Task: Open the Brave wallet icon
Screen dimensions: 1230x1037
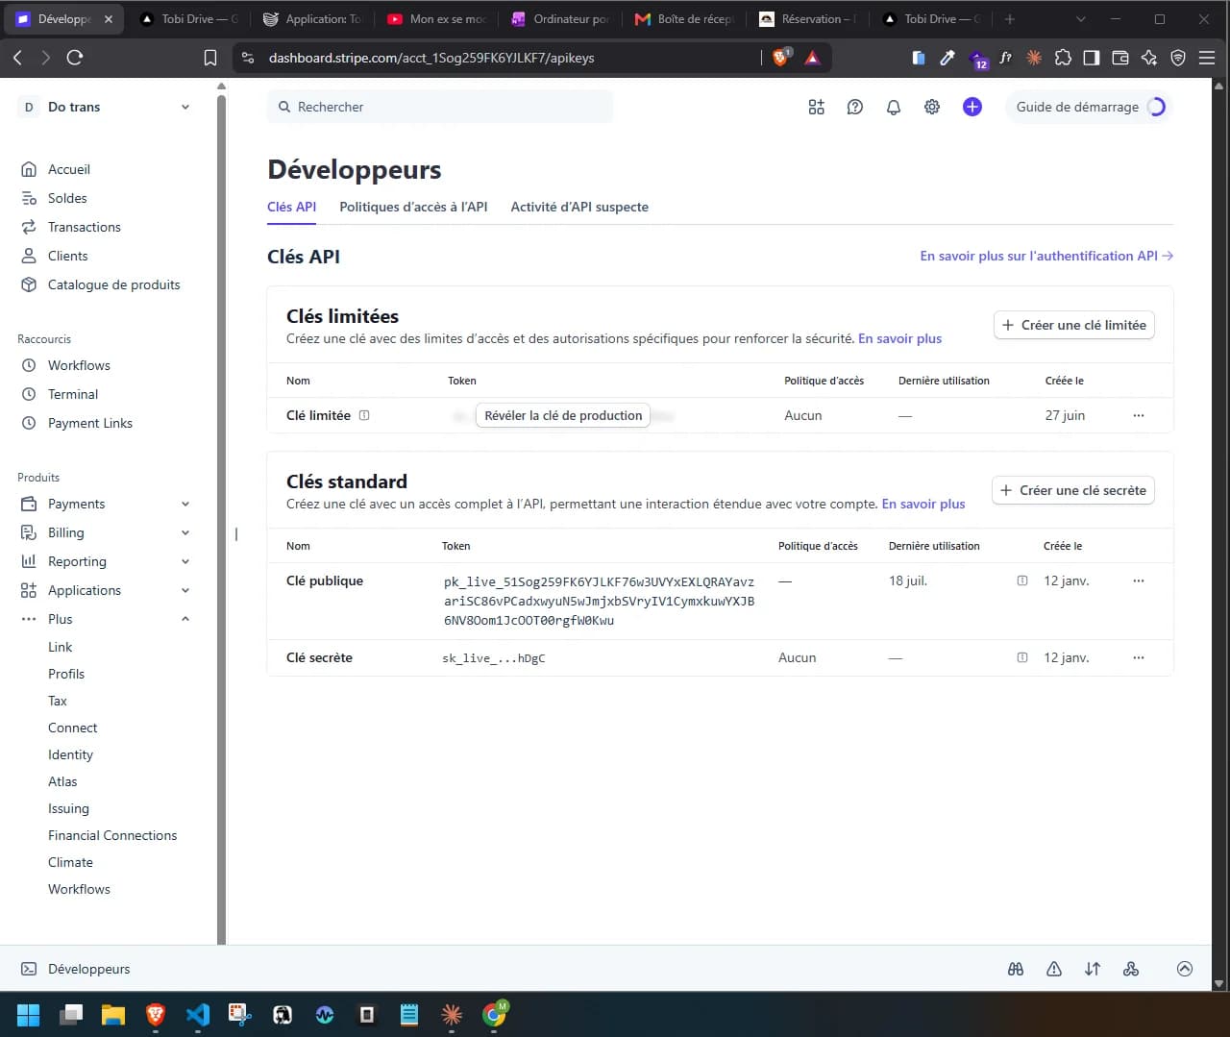Action: click(x=1120, y=58)
